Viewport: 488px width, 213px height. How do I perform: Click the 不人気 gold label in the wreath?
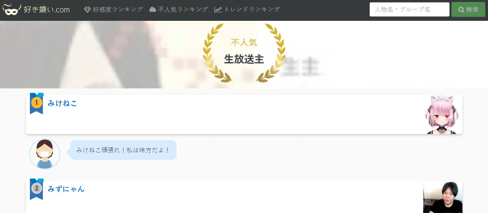tap(244, 42)
